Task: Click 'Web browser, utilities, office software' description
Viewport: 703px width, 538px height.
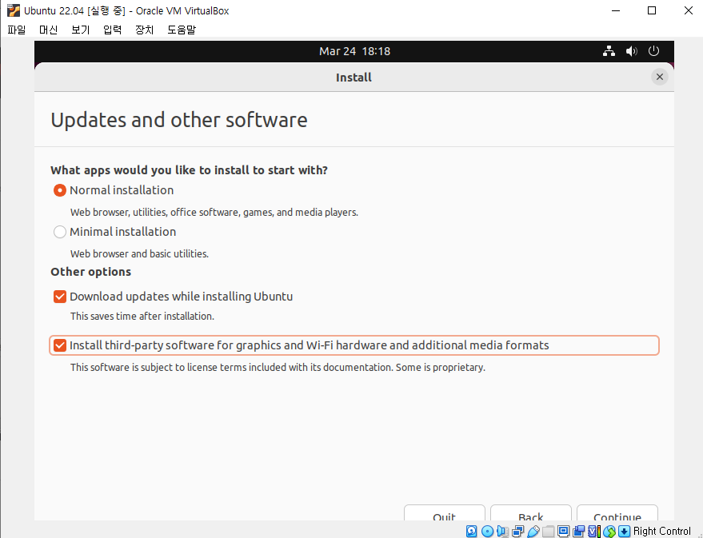Action: click(x=214, y=213)
